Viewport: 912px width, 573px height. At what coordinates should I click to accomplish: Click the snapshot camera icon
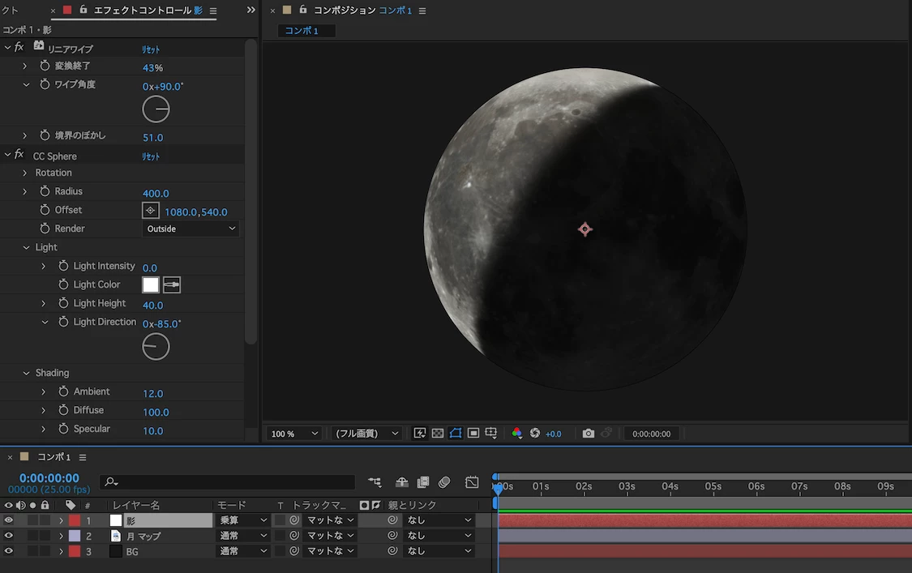pyautogui.click(x=589, y=434)
